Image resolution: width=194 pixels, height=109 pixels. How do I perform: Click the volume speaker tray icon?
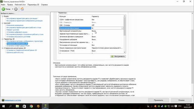click(172, 106)
